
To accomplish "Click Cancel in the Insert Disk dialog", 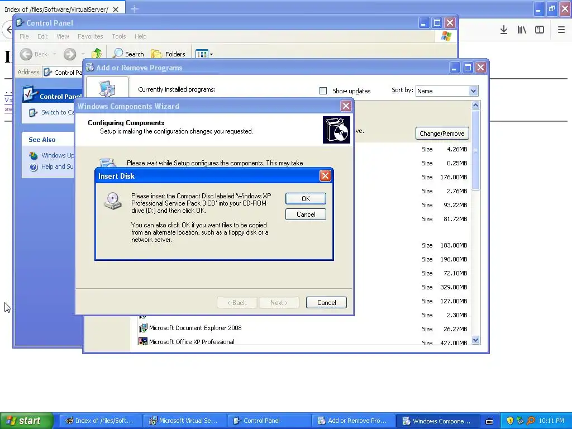I will coord(306,214).
